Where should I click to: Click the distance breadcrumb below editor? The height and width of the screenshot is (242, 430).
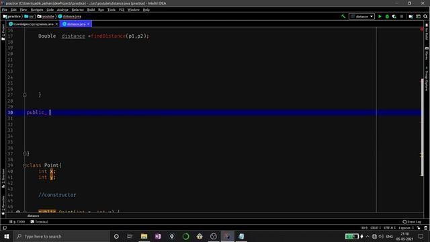pyautogui.click(x=33, y=216)
